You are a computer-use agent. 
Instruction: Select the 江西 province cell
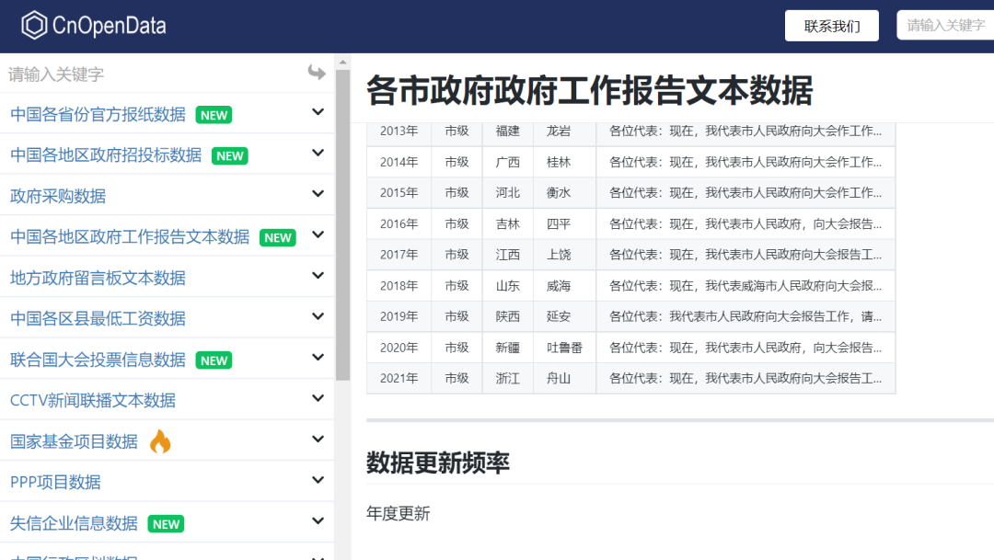pyautogui.click(x=508, y=255)
